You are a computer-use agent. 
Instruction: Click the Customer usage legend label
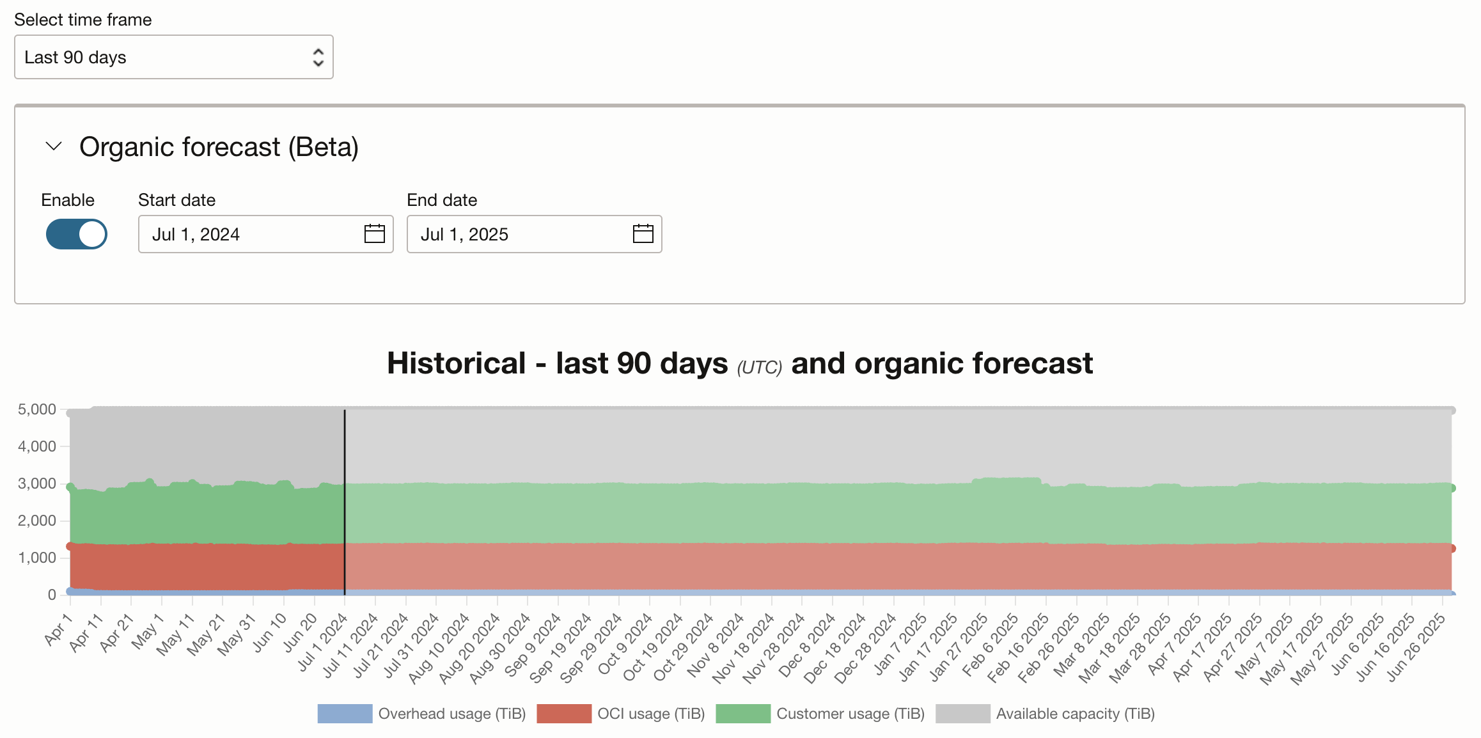point(850,714)
